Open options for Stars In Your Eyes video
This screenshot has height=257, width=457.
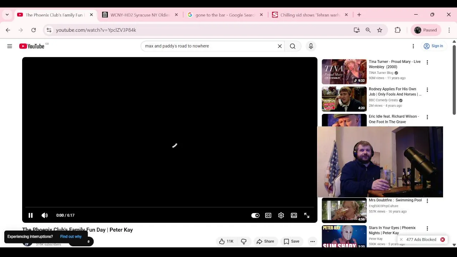[x=427, y=228]
